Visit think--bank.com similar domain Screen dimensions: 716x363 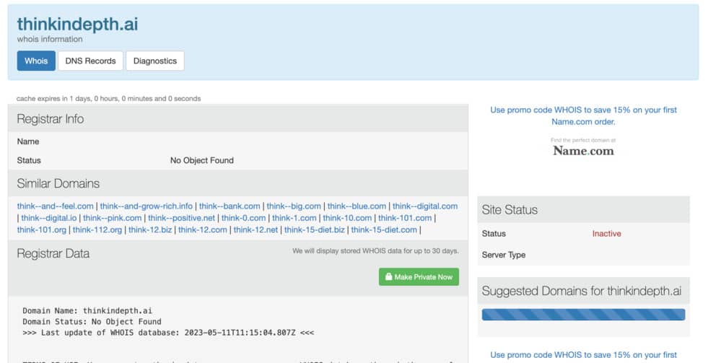click(230, 206)
